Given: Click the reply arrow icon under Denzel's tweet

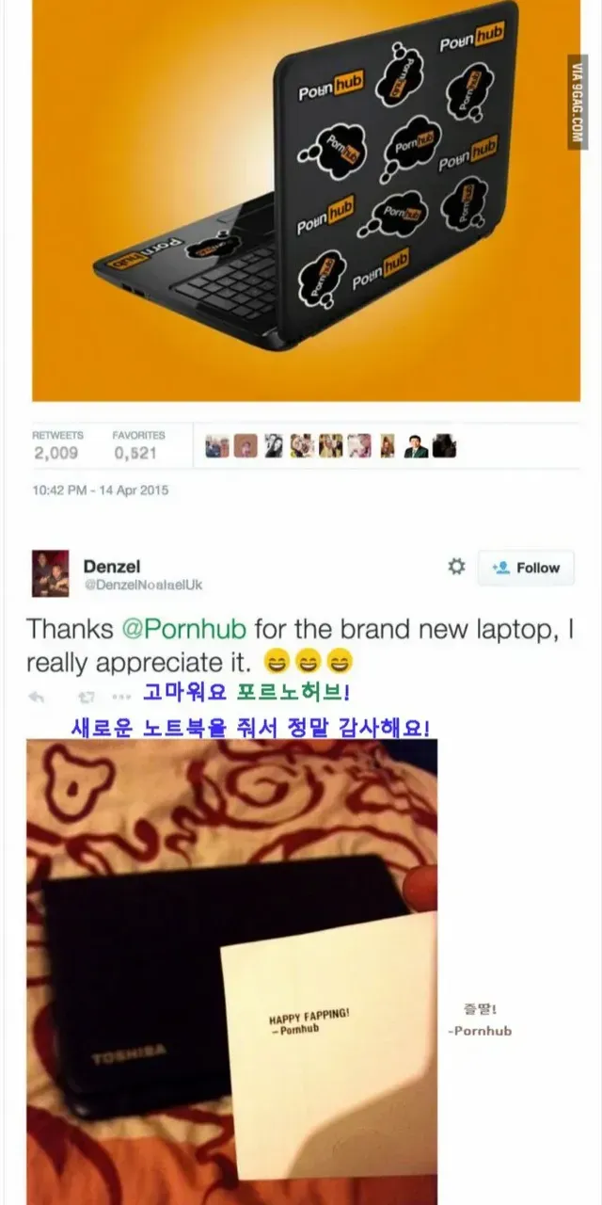Looking at the screenshot, I should coord(37,698).
